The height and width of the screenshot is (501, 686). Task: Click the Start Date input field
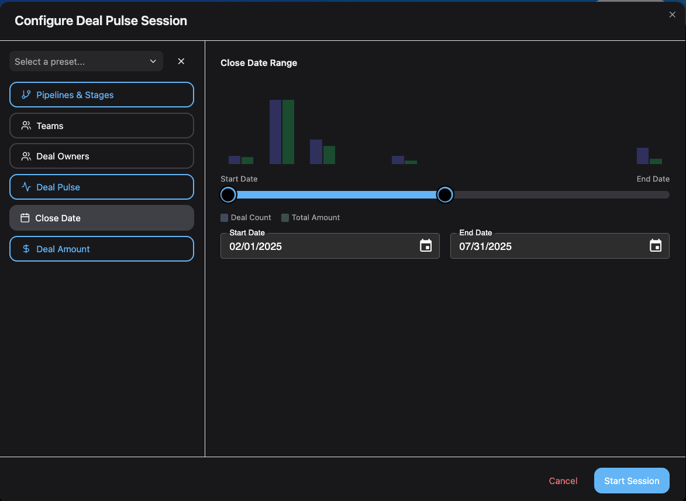click(x=330, y=246)
